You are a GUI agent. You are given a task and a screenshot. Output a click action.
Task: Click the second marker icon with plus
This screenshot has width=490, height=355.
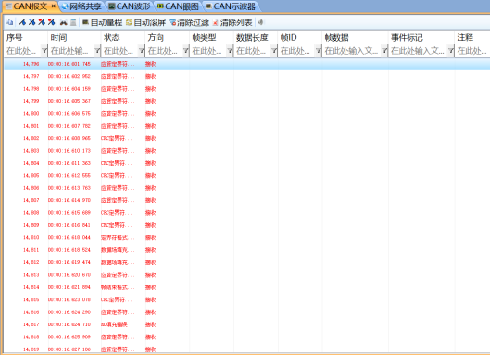coord(31,22)
